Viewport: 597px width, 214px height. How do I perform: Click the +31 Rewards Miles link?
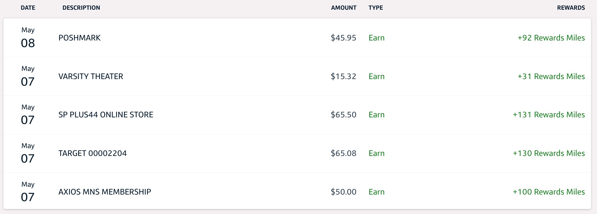click(551, 76)
